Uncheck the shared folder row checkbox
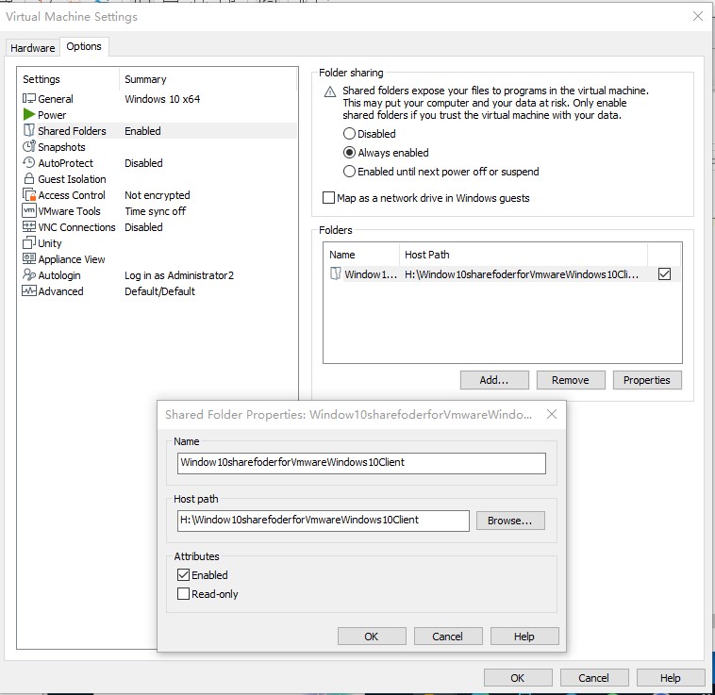The width and height of the screenshot is (715, 695). 664,274
